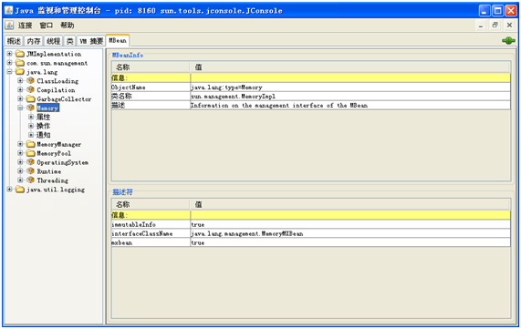Click the green connection status icon
The width and height of the screenshot is (521, 329).
(508, 40)
